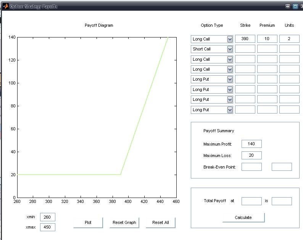The width and height of the screenshot is (303, 240).
Task: Minimize the Option Strategy Payoffs window
Action: point(287,6)
